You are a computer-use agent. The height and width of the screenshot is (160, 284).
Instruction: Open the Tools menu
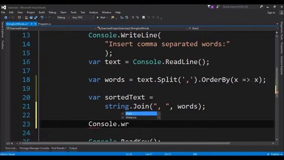coord(73,12)
